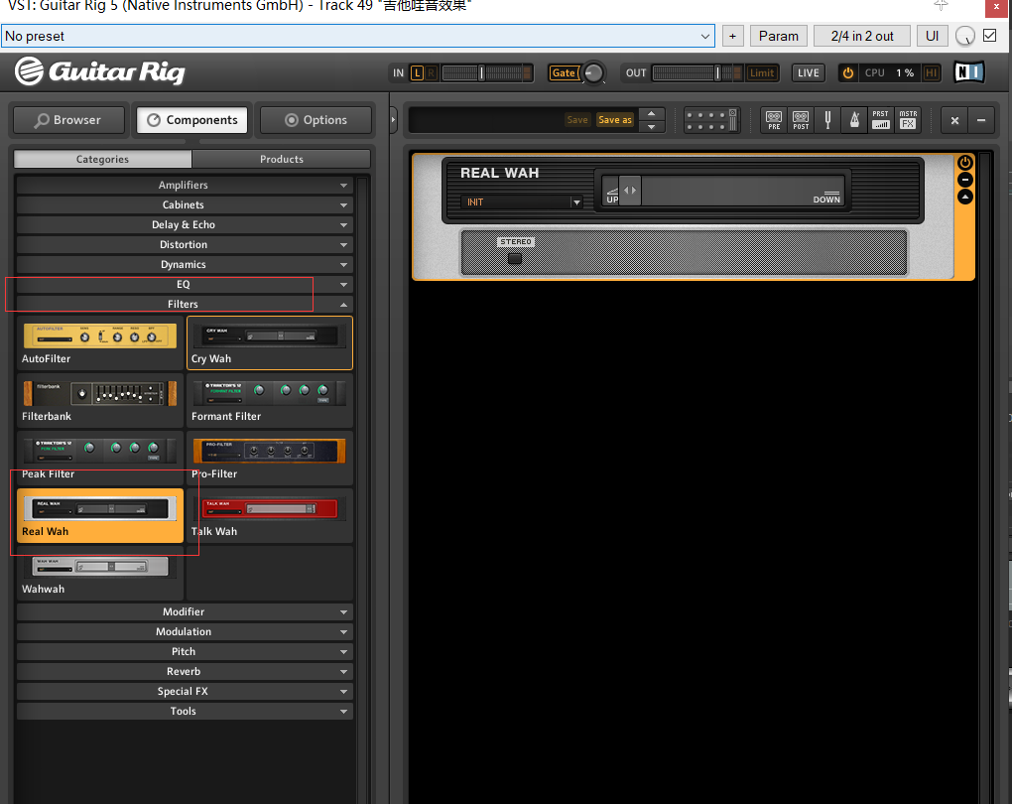Click the 2/4 in 2 out button
1012x804 pixels.
(862, 36)
